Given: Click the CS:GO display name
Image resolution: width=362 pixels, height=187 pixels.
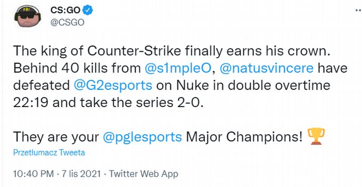Looking at the screenshot, I should click(65, 11).
